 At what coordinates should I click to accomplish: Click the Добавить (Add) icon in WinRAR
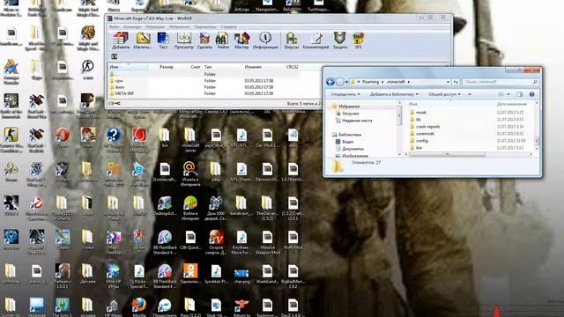point(121,41)
